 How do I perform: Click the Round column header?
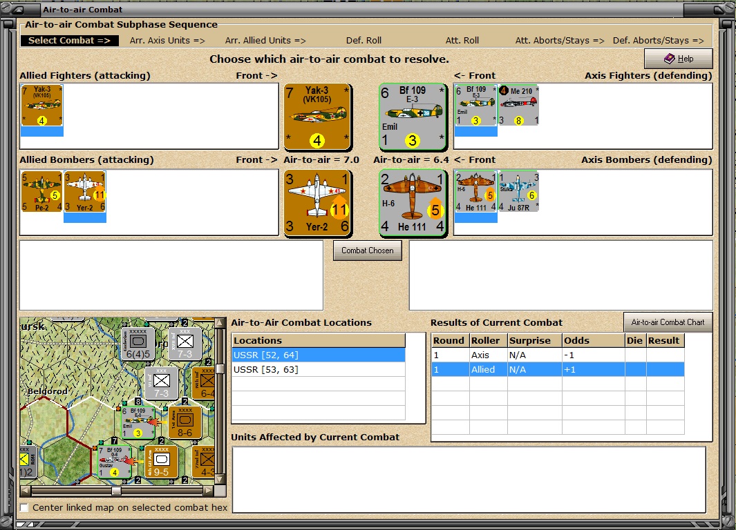(x=450, y=341)
